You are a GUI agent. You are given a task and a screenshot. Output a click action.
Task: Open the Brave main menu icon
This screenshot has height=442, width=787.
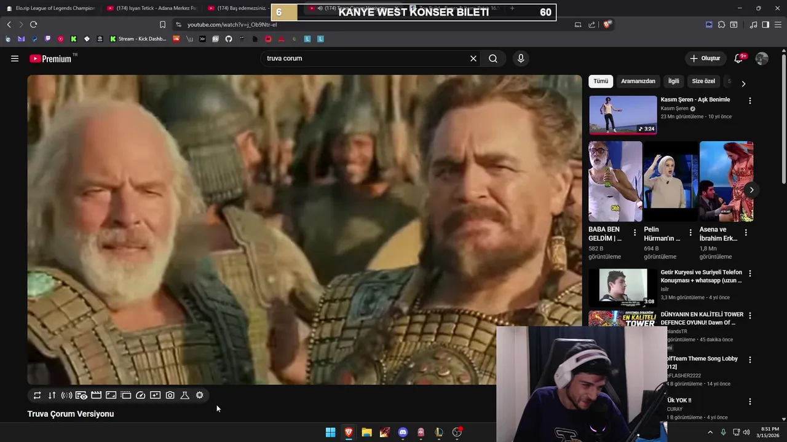778,25
